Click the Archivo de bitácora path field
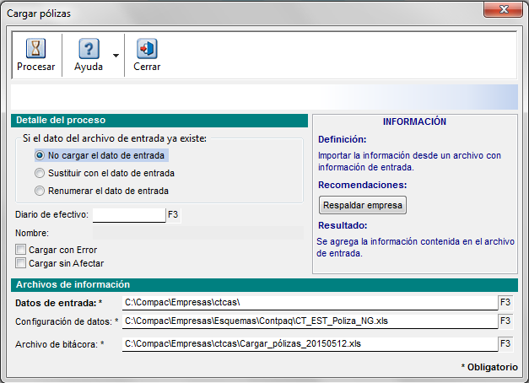Viewport: 529px width, 383px height. pos(310,344)
